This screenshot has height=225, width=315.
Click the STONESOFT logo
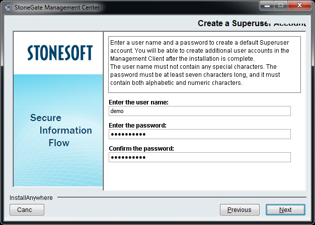click(x=60, y=53)
